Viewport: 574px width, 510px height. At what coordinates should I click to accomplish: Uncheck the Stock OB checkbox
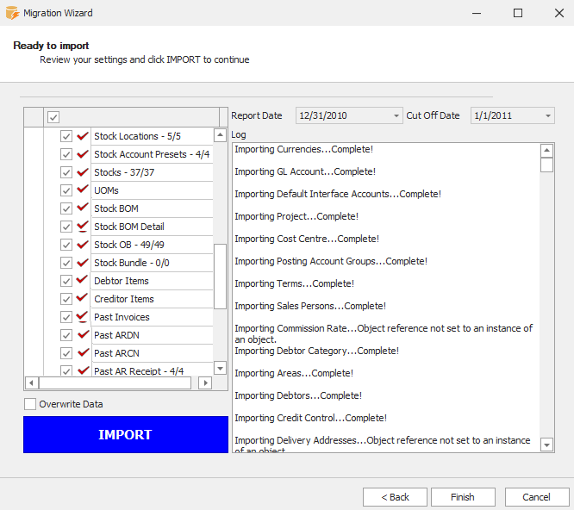66,245
